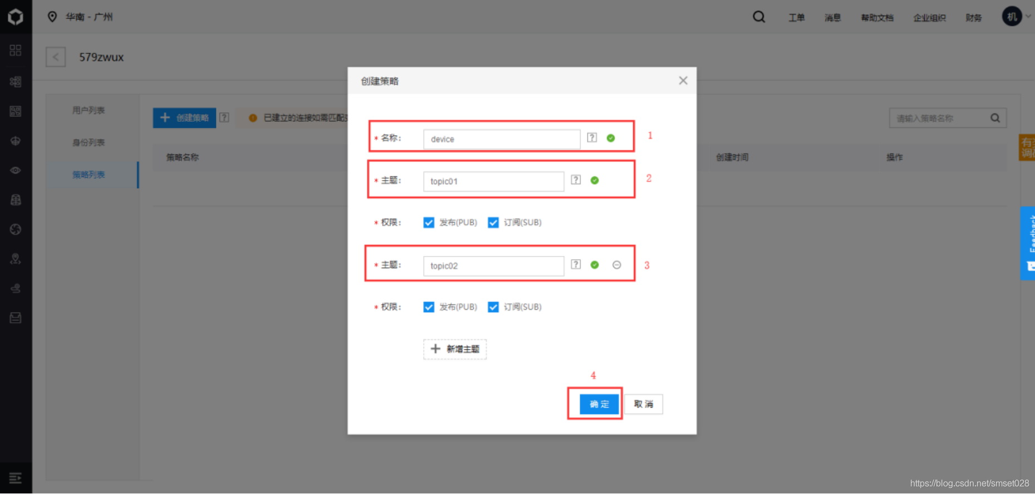Open the 消息 menu
Image resolution: width=1035 pixels, height=494 pixels.
(832, 18)
